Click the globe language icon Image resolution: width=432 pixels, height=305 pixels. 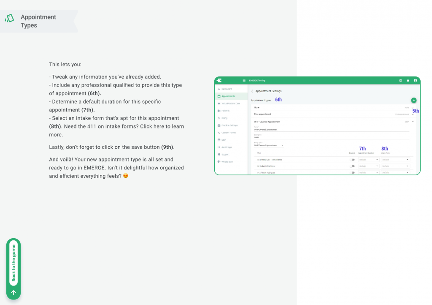tap(401, 80)
